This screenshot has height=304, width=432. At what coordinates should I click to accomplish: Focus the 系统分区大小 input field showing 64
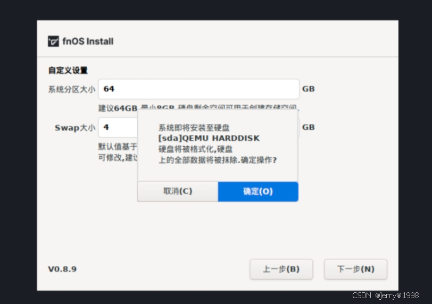pyautogui.click(x=198, y=89)
